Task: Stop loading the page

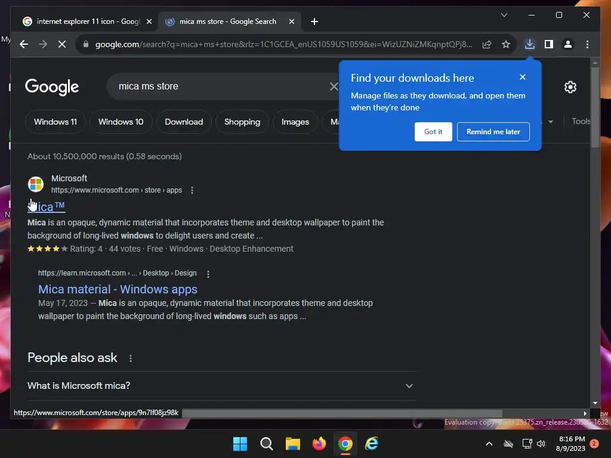Action: [x=62, y=44]
